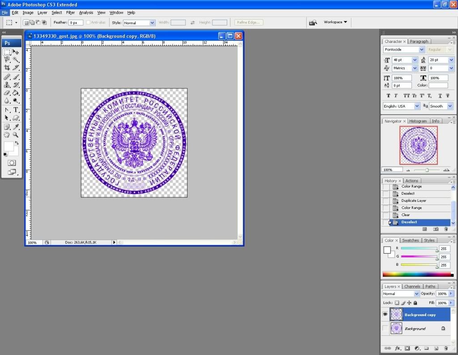The width and height of the screenshot is (458, 355).
Task: Toggle Lock position icon
Action: tap(409, 303)
